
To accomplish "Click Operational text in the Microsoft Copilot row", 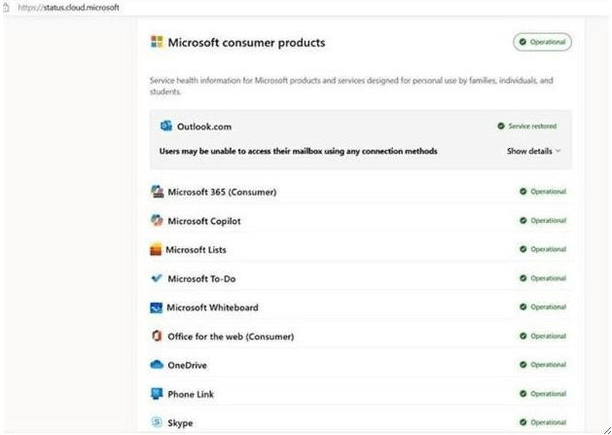I will (549, 220).
